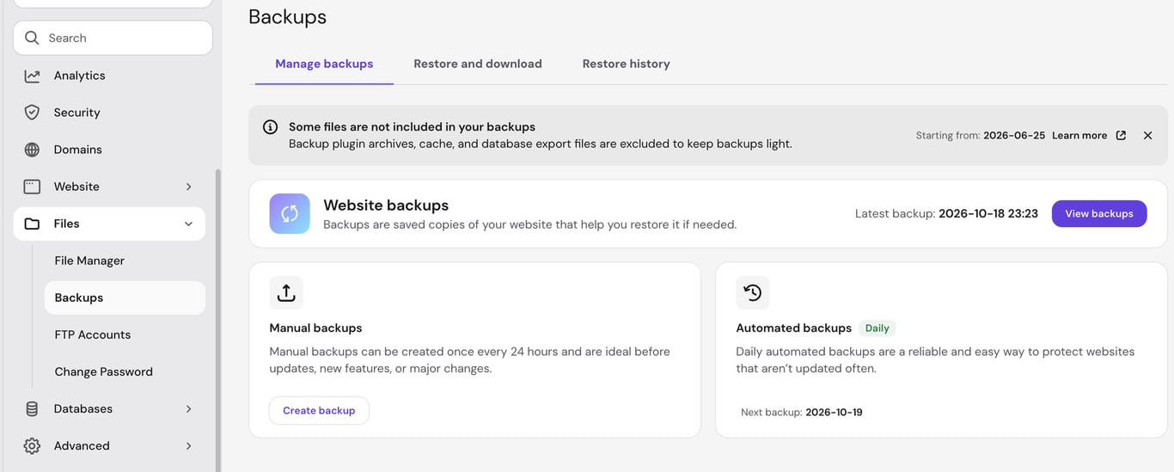Click the Manual backups heading
Image resolution: width=1174 pixels, height=472 pixels.
[x=315, y=328]
